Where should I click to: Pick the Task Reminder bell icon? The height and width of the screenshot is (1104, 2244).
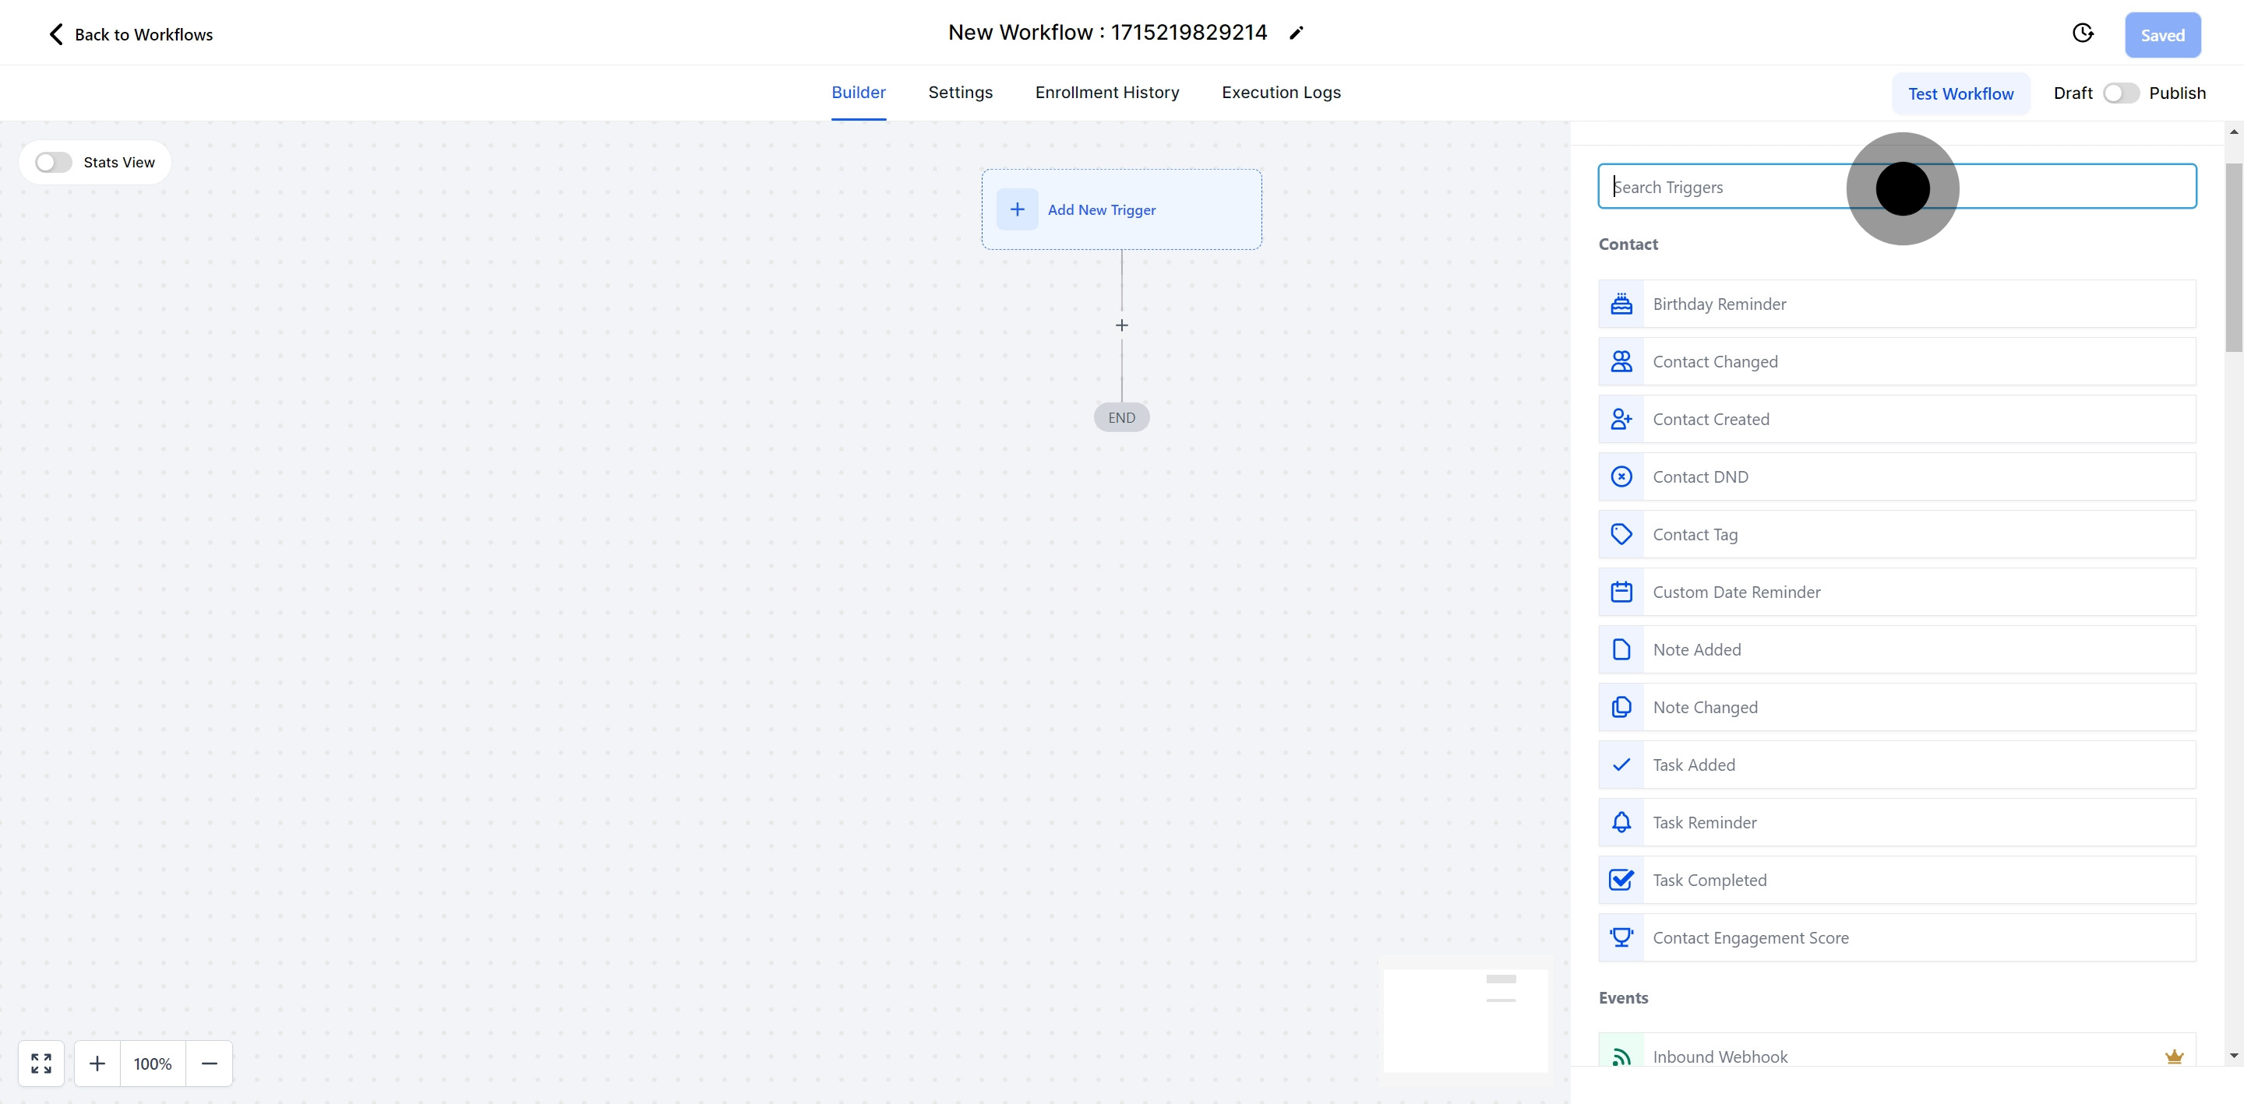coord(1621,823)
